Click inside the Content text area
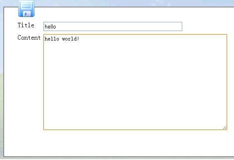234x160 pixels. click(x=135, y=82)
